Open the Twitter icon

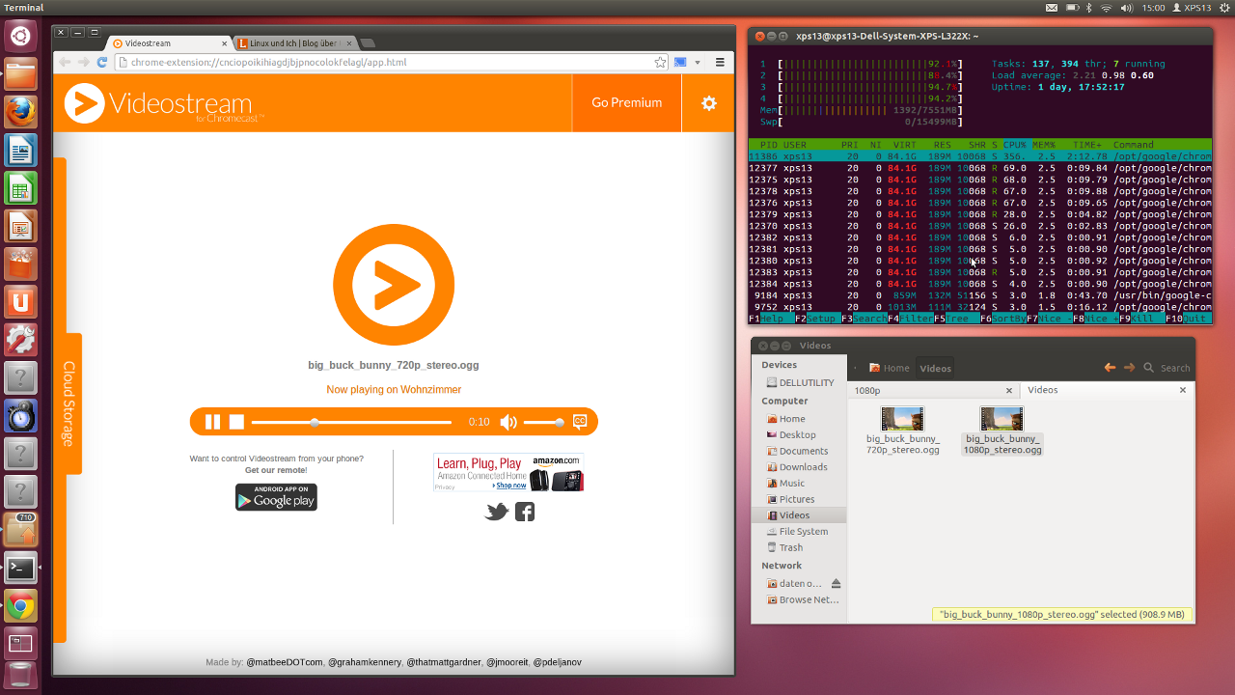coord(497,512)
